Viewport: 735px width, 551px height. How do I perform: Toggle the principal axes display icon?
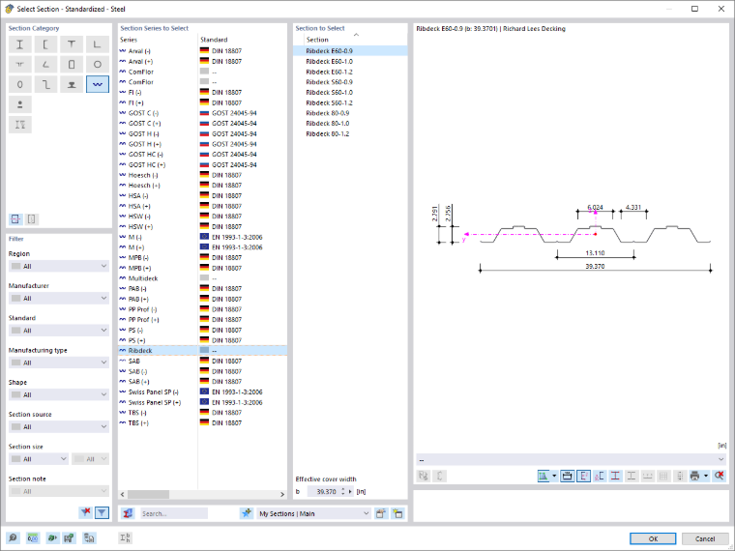pos(583,476)
